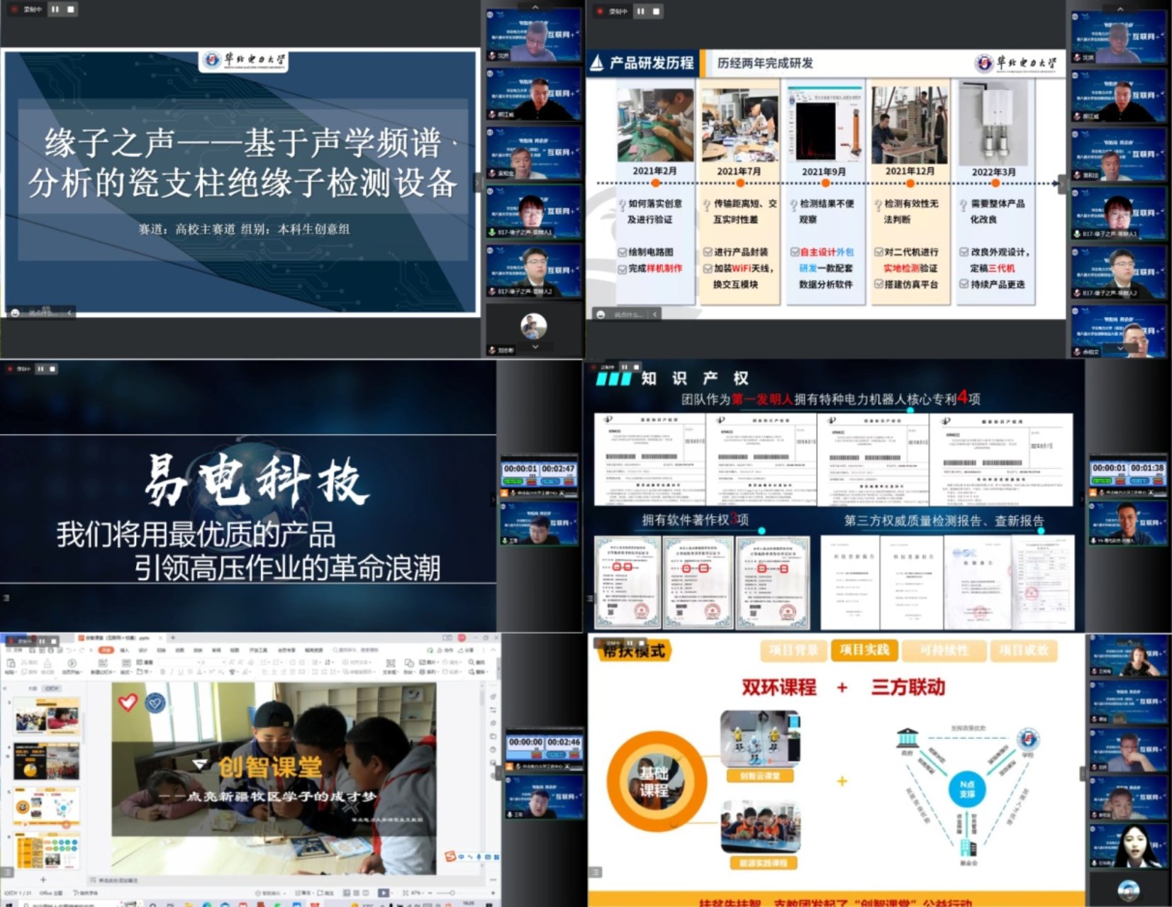Pause recording in the 缘子之声 title-slide meeting
Screen dimensions: 1172x907
point(55,9)
